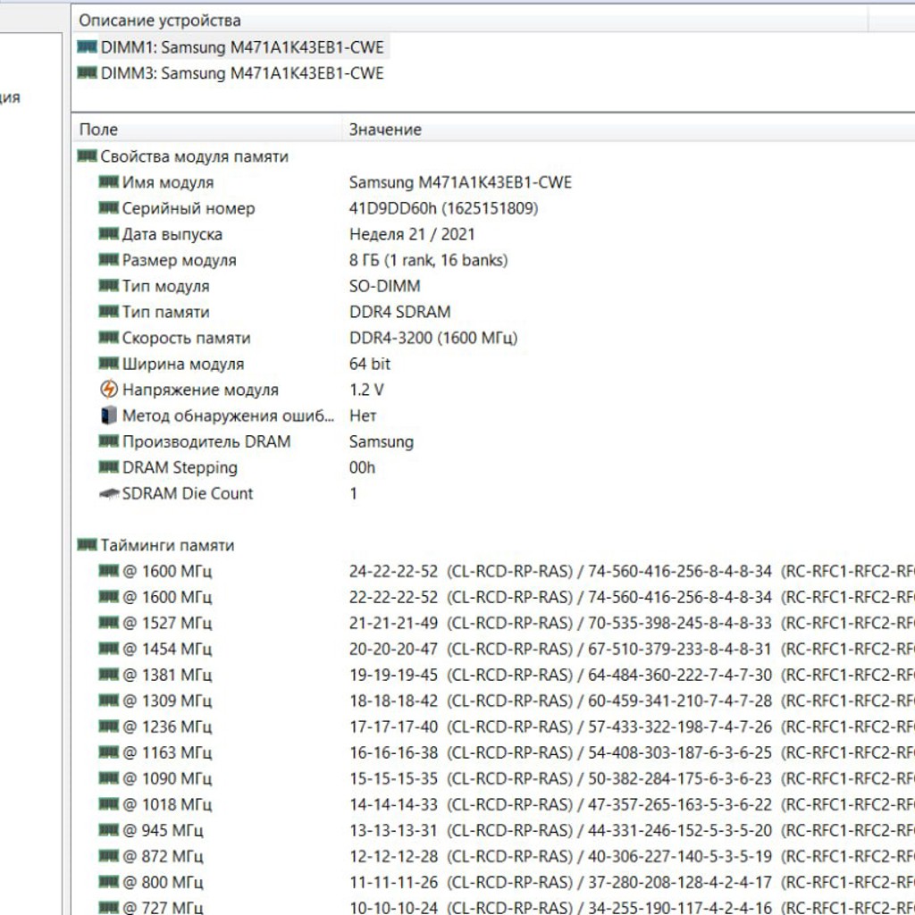Click the Дата выпуска row icon

point(108,234)
